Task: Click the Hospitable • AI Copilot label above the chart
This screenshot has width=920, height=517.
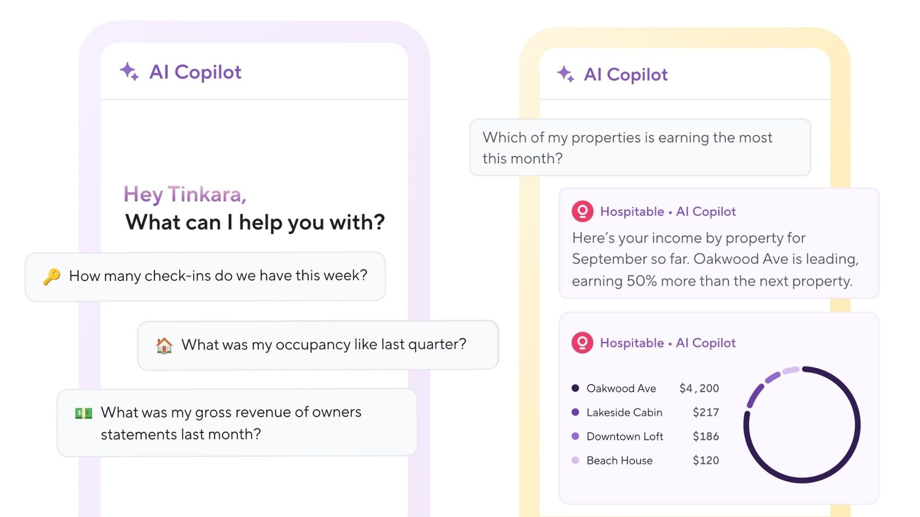Action: [667, 343]
